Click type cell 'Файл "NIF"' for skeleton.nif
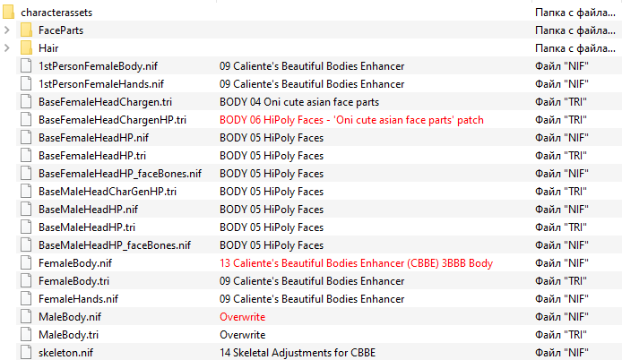 coord(561,353)
